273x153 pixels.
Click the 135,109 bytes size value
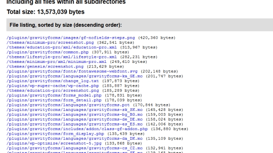164,139
